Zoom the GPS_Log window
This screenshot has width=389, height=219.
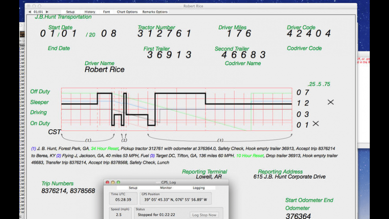click(x=118, y=182)
